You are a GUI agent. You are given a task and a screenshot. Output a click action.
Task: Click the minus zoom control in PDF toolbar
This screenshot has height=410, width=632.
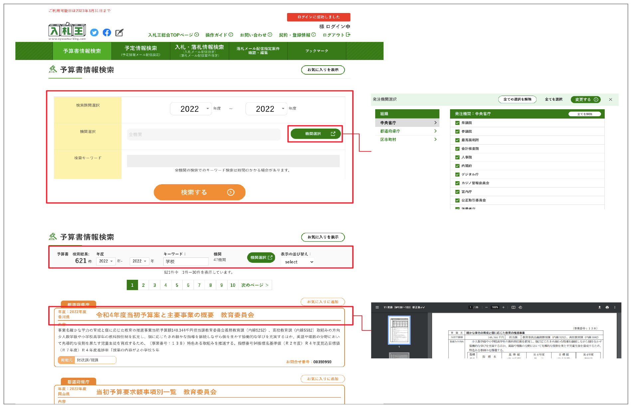pos(487,307)
